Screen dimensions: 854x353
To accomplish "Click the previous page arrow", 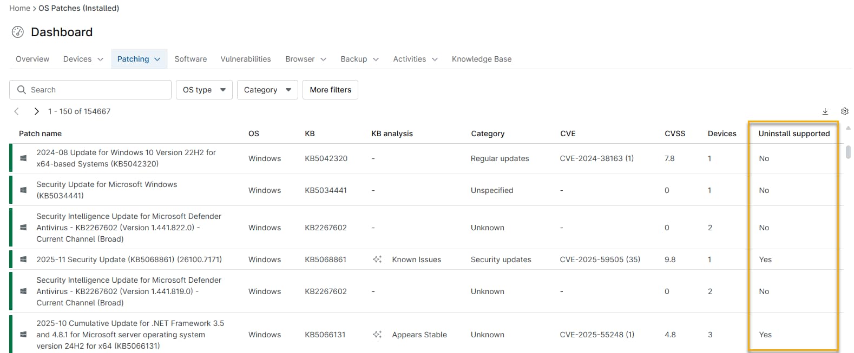I will 17,111.
